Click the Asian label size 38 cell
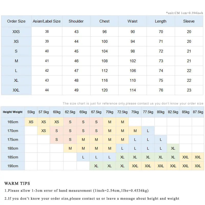205x205 pixels. point(47,32)
